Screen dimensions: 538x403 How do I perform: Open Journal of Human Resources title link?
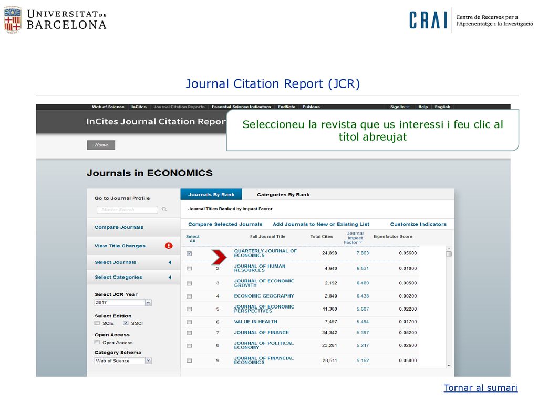(x=260, y=268)
